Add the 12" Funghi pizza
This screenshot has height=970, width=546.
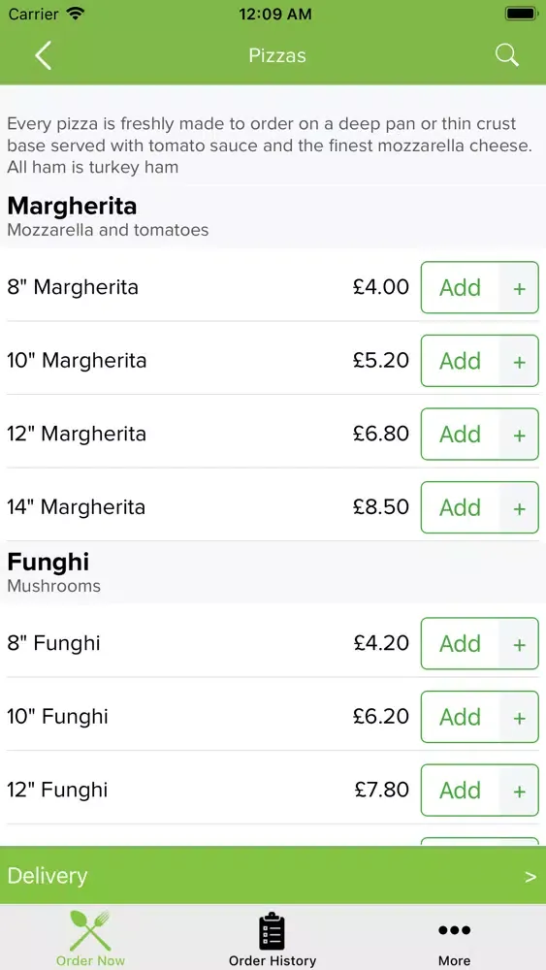point(460,790)
